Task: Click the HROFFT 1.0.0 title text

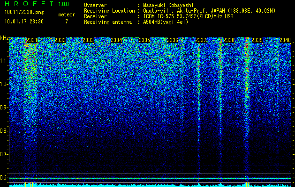Action: click(37, 4)
